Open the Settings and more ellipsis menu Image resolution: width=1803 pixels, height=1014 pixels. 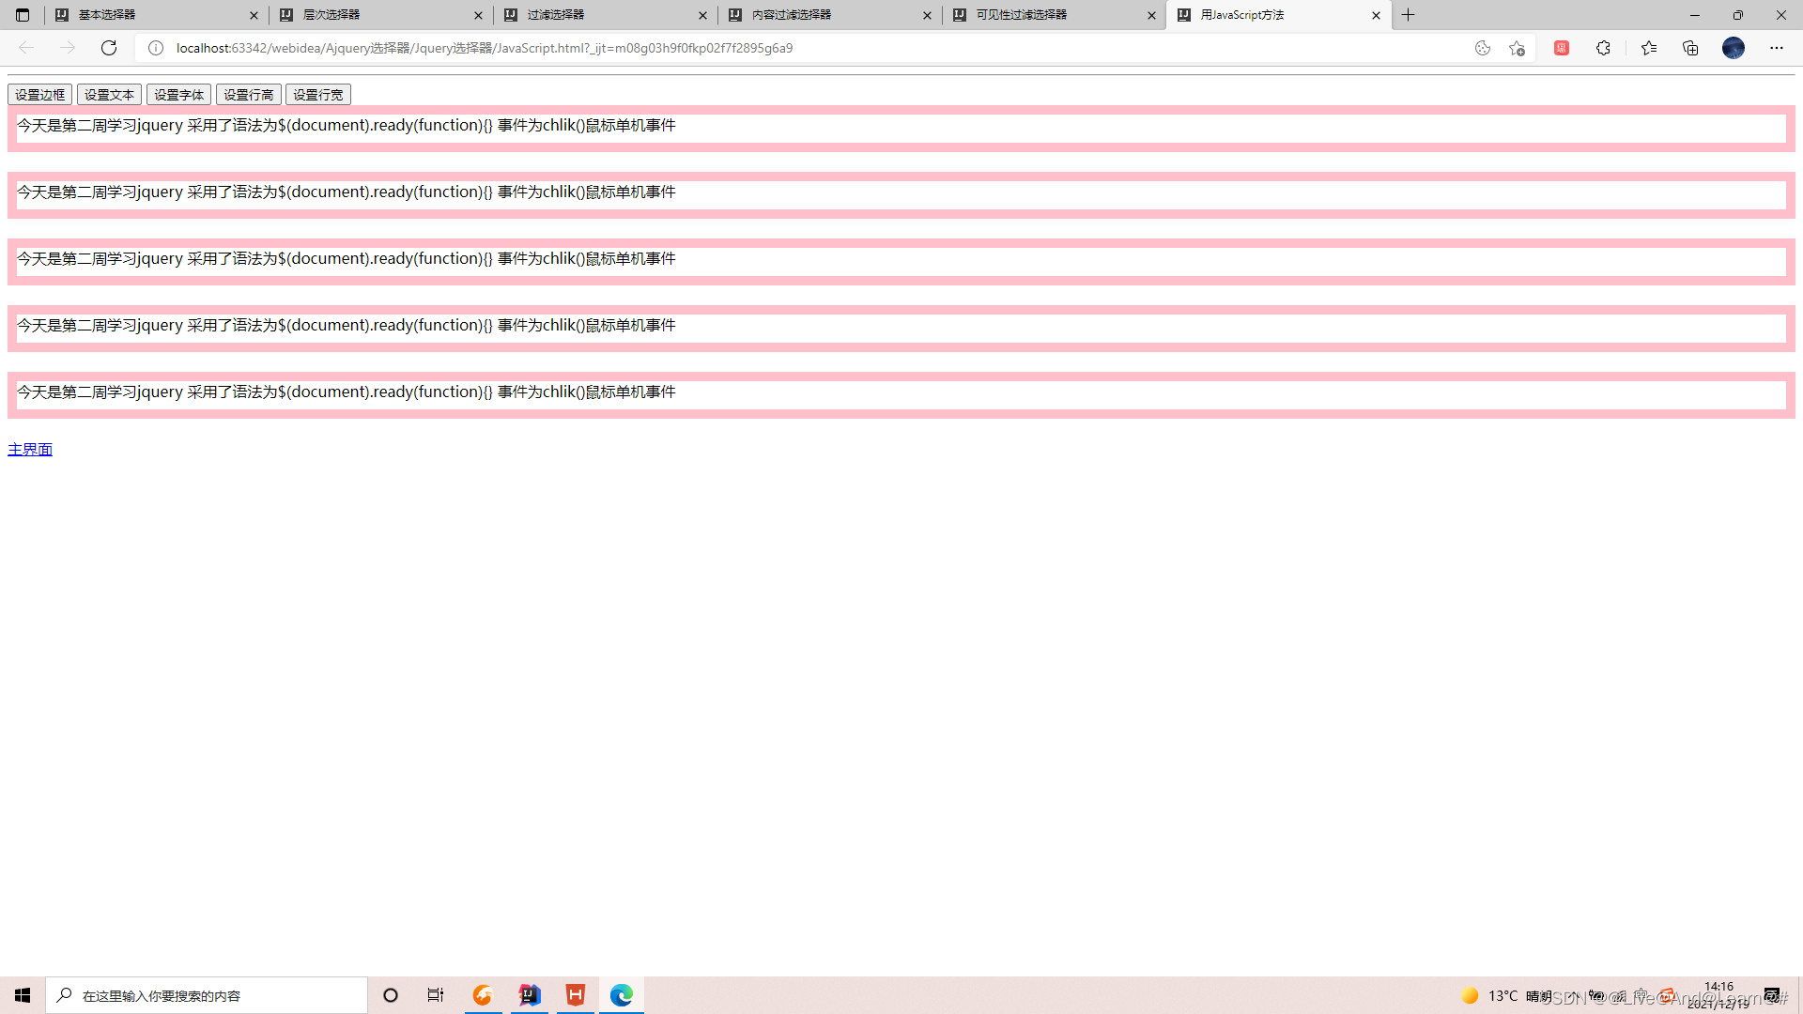pyautogui.click(x=1776, y=48)
